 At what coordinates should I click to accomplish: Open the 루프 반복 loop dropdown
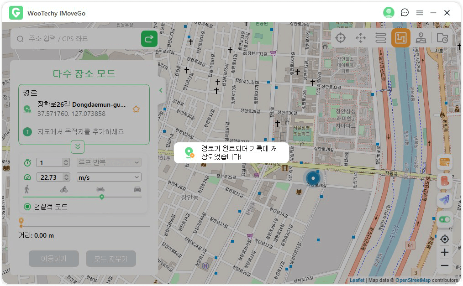[x=110, y=162]
